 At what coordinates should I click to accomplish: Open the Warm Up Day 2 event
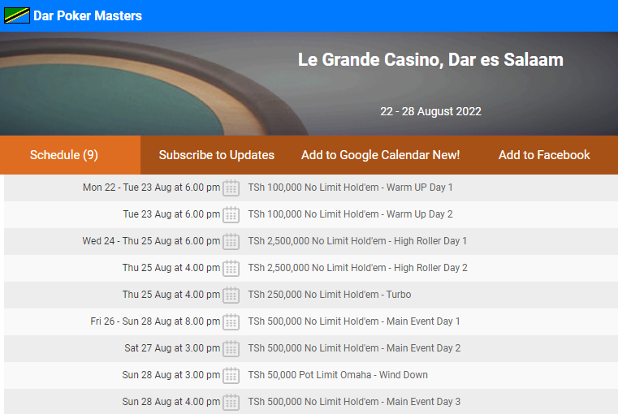(350, 214)
